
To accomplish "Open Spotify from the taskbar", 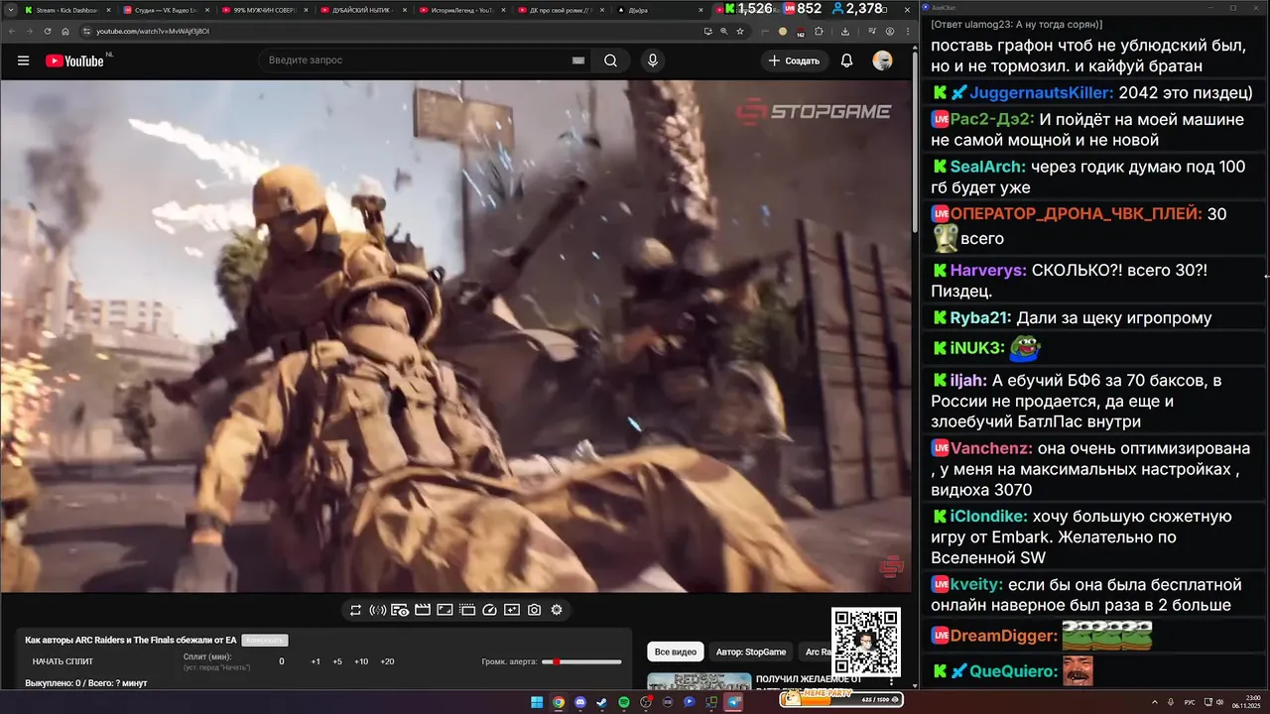I will 624,702.
